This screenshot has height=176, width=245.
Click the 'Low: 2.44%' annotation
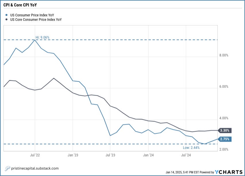[191, 148]
